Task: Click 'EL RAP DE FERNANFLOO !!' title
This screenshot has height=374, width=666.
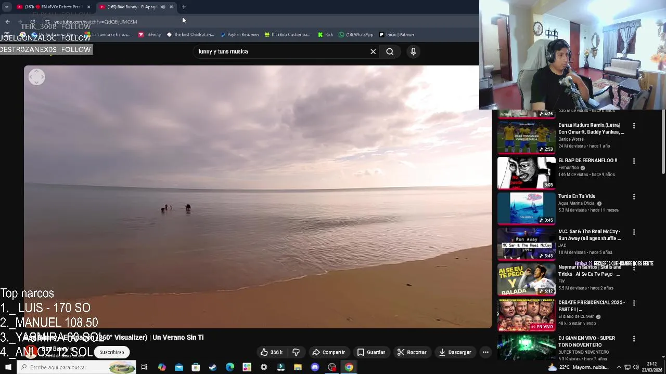Action: pyautogui.click(x=587, y=161)
